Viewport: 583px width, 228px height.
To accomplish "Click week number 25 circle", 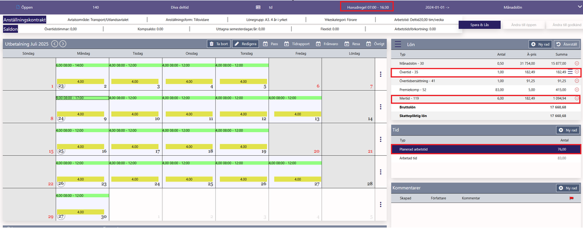I will 61,151.
